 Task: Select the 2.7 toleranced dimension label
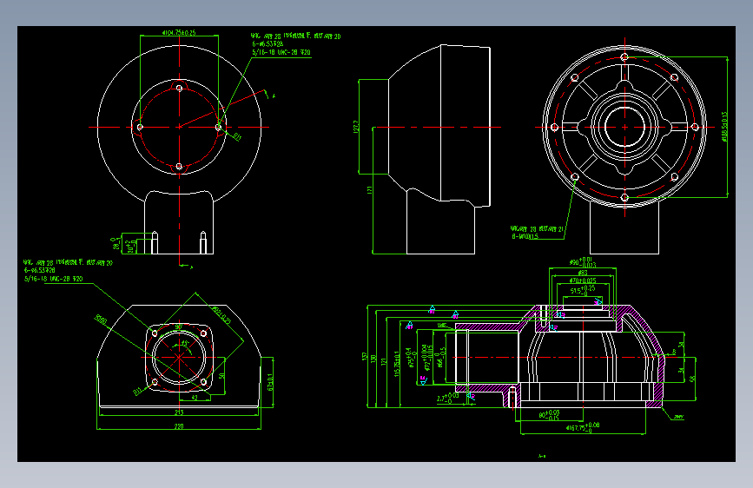(x=447, y=398)
